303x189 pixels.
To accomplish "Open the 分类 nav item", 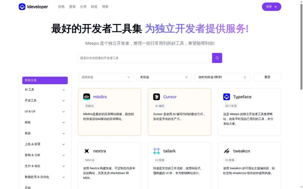I will pos(83,7).
